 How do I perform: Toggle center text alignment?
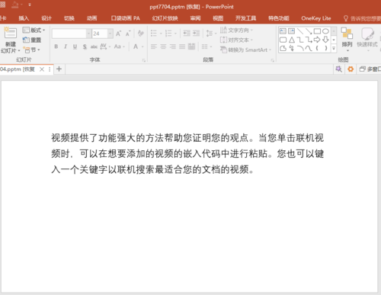[163, 46]
